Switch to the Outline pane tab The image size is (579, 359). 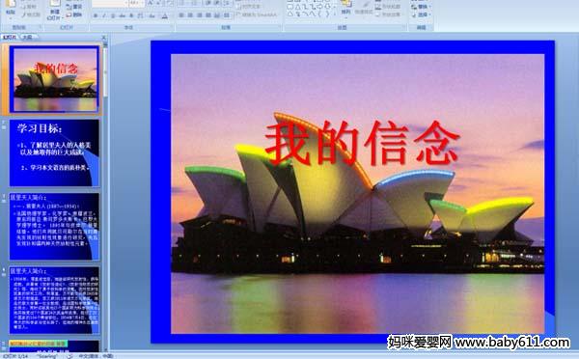coord(27,37)
